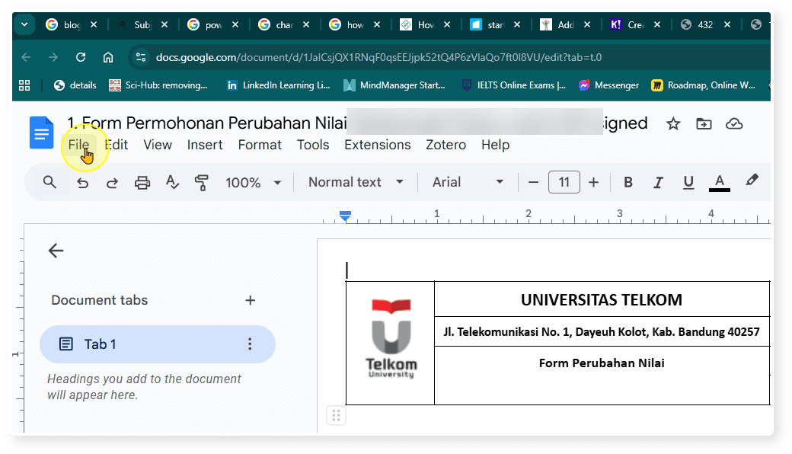Screen dimensions: 792x454
Task: Open the details bookmark
Action: tap(75, 85)
